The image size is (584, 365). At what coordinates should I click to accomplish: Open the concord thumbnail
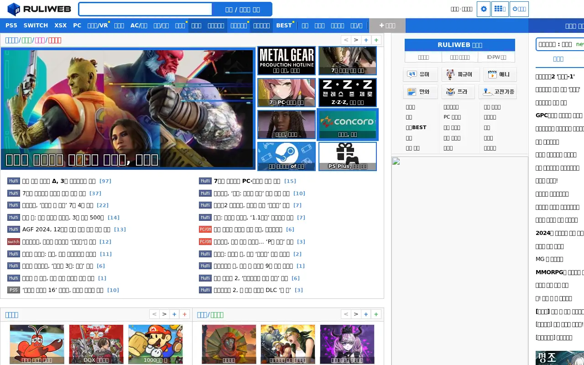coord(348,125)
